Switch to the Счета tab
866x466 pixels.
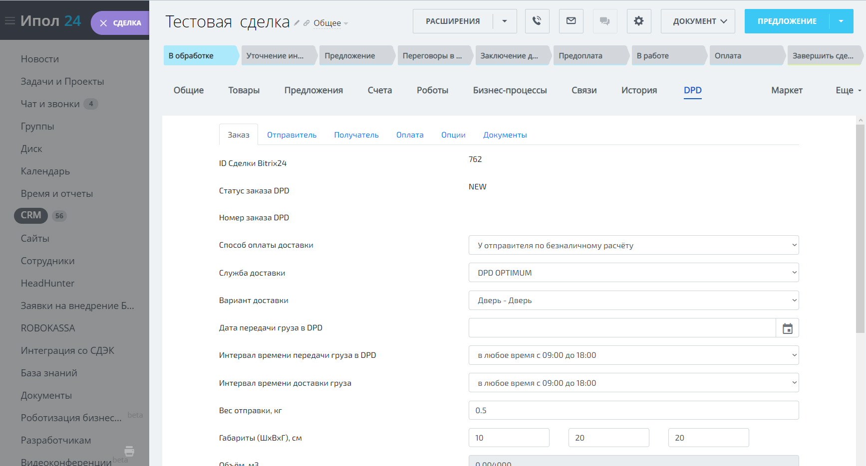(380, 90)
